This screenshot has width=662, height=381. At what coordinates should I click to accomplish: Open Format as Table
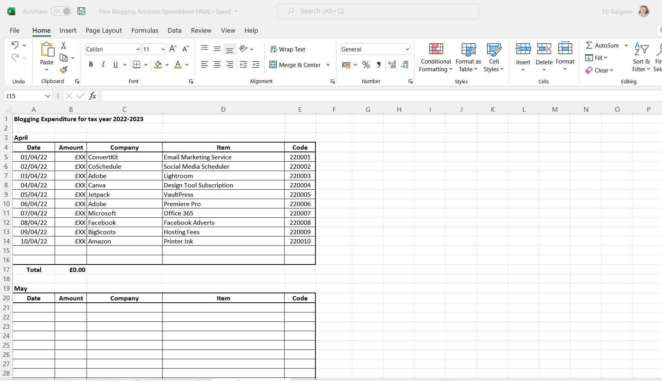click(468, 58)
